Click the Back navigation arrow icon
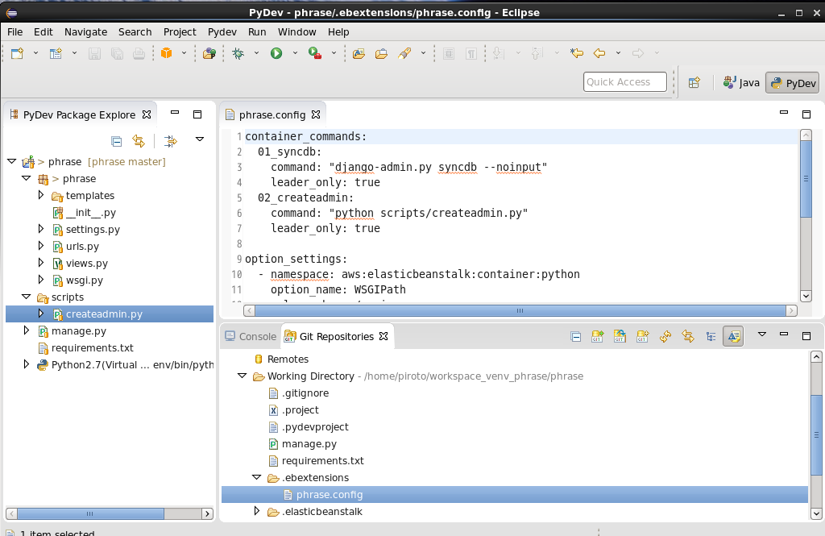Screen dimensions: 825x536 click(599, 54)
